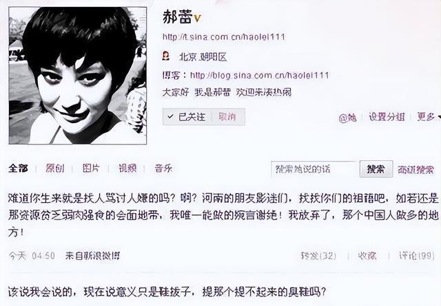Image resolution: width=441 pixels, height=306 pixels.
Task: Open the black-and-white profile avatar photo
Action: point(78,76)
